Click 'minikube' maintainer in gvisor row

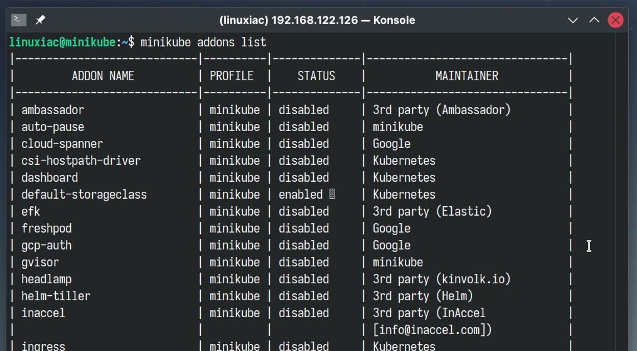(398, 263)
